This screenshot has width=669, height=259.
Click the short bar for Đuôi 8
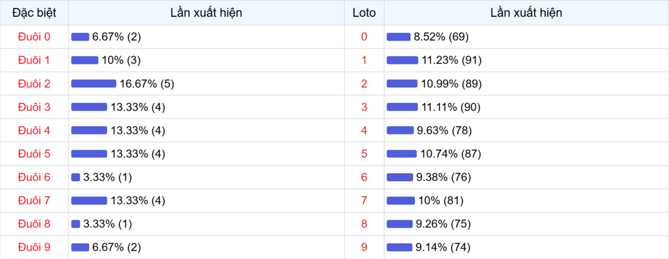pos(76,224)
